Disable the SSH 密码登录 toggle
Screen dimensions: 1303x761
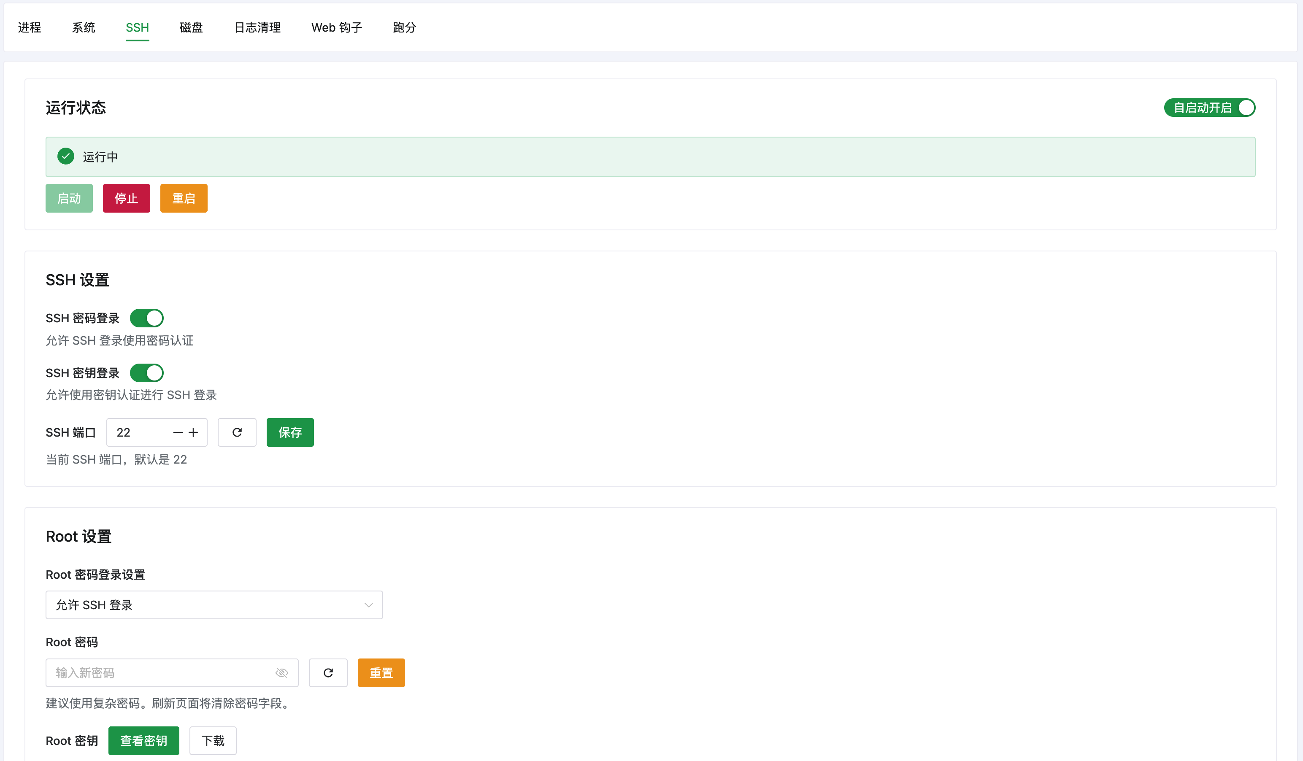tap(147, 317)
